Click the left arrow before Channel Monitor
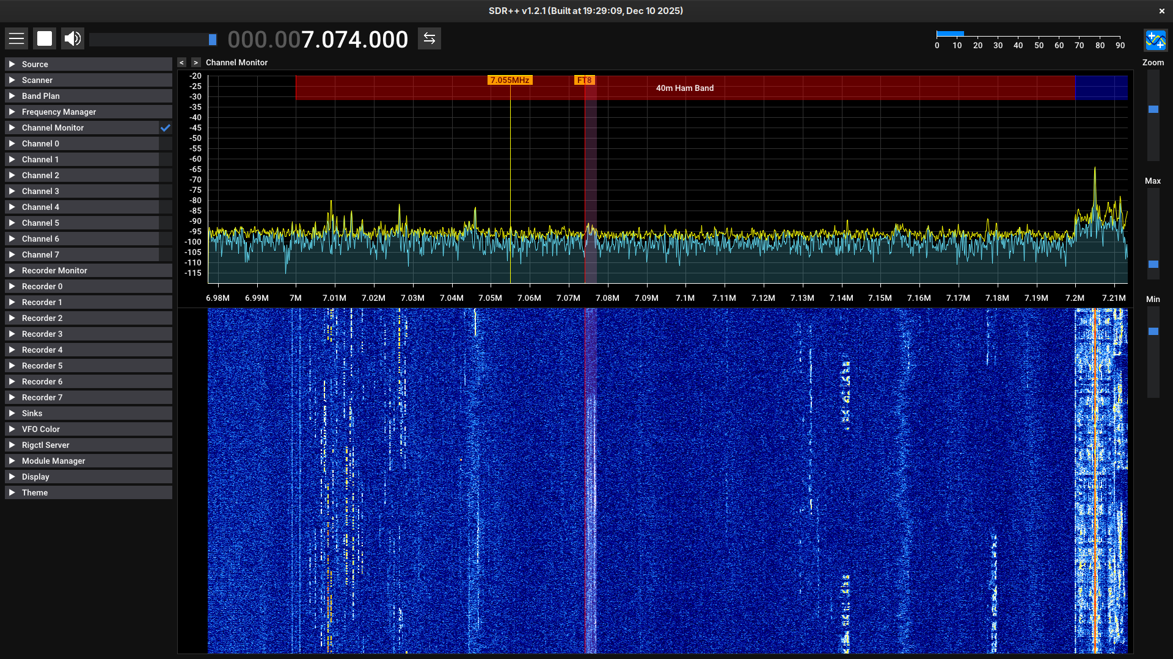This screenshot has width=1173, height=659. (181, 62)
